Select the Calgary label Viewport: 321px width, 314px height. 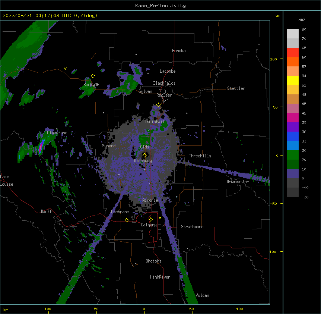[149, 225]
